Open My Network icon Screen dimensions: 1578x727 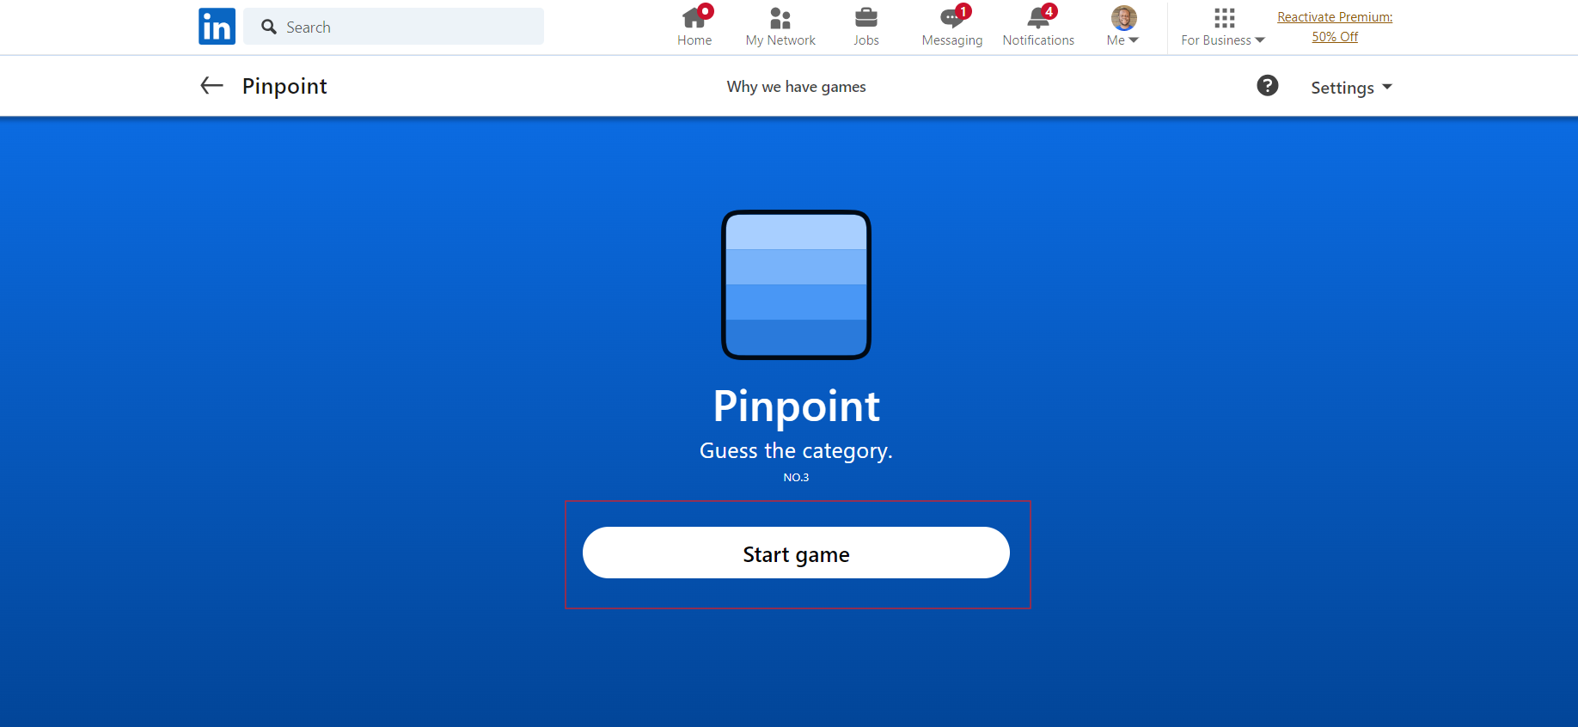[x=780, y=18]
